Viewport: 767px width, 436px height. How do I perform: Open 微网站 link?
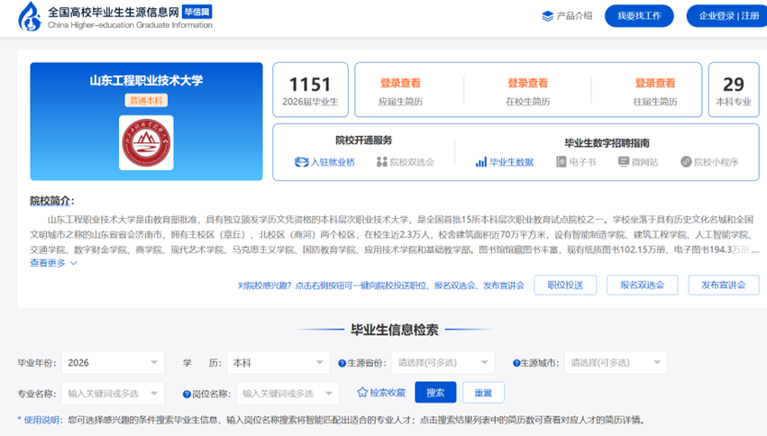[x=638, y=162]
